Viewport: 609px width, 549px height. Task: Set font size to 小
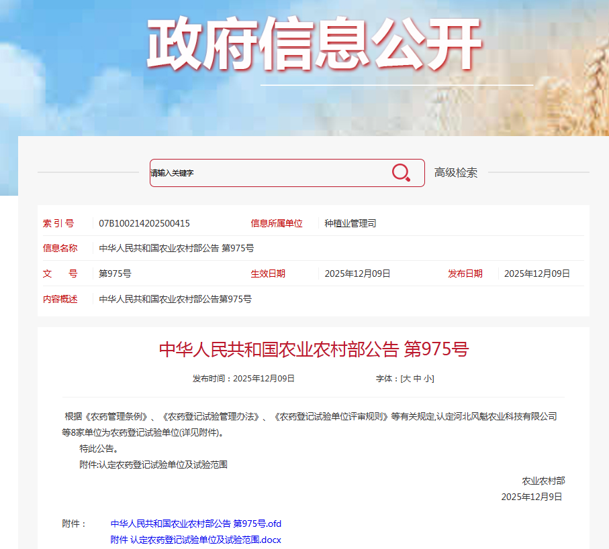point(428,379)
